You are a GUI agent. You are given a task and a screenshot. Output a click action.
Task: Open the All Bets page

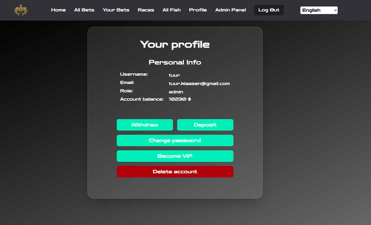pyautogui.click(x=84, y=10)
